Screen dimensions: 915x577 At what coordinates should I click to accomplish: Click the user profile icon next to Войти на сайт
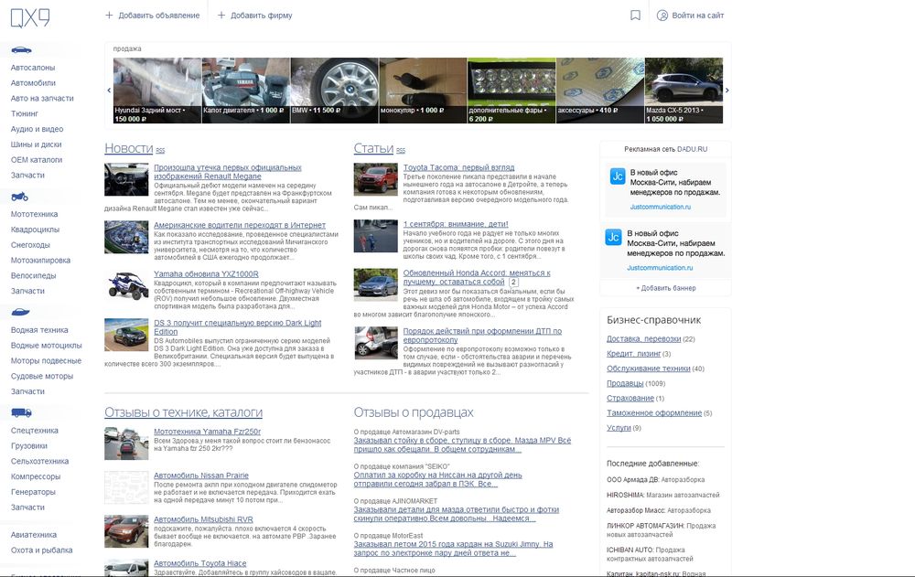(662, 16)
